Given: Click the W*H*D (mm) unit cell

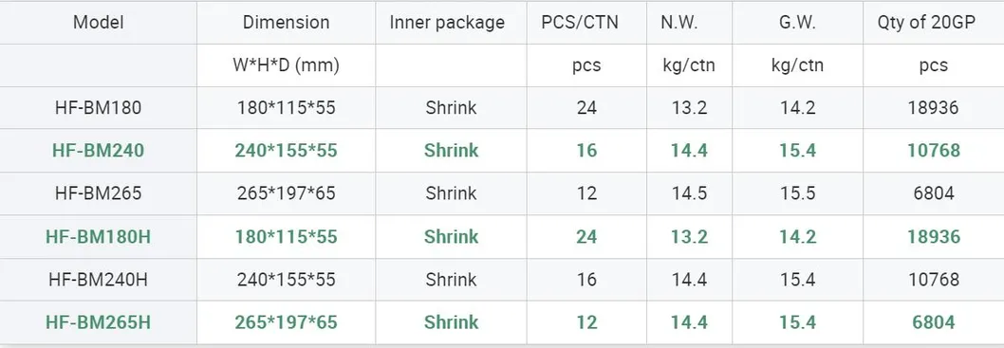Looking at the screenshot, I should [x=286, y=65].
